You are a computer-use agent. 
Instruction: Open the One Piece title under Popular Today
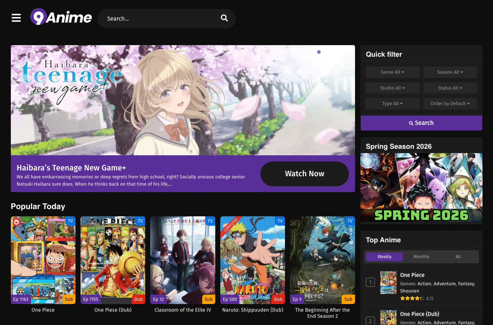pos(43,310)
